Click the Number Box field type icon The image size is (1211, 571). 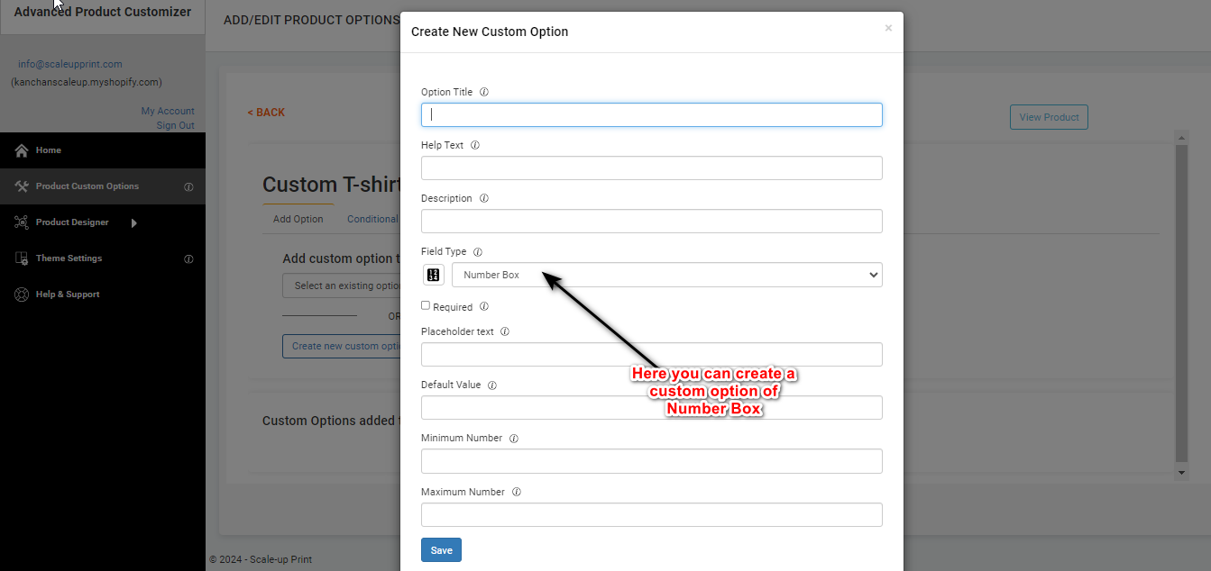tap(434, 275)
